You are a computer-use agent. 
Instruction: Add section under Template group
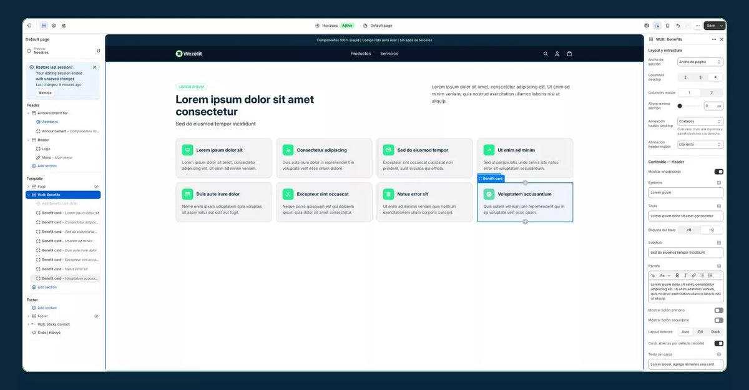[x=44, y=287]
